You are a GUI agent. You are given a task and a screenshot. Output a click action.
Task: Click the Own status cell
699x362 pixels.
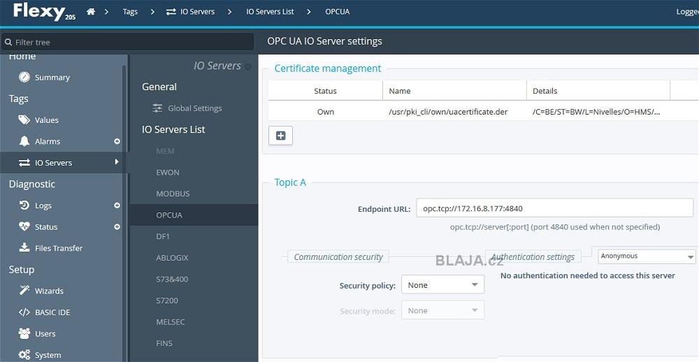pos(326,111)
